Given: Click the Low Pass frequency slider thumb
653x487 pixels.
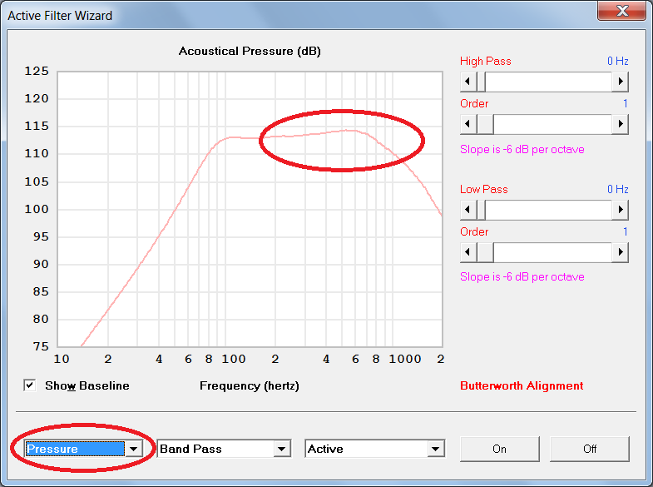Looking at the screenshot, I should tap(481, 209).
